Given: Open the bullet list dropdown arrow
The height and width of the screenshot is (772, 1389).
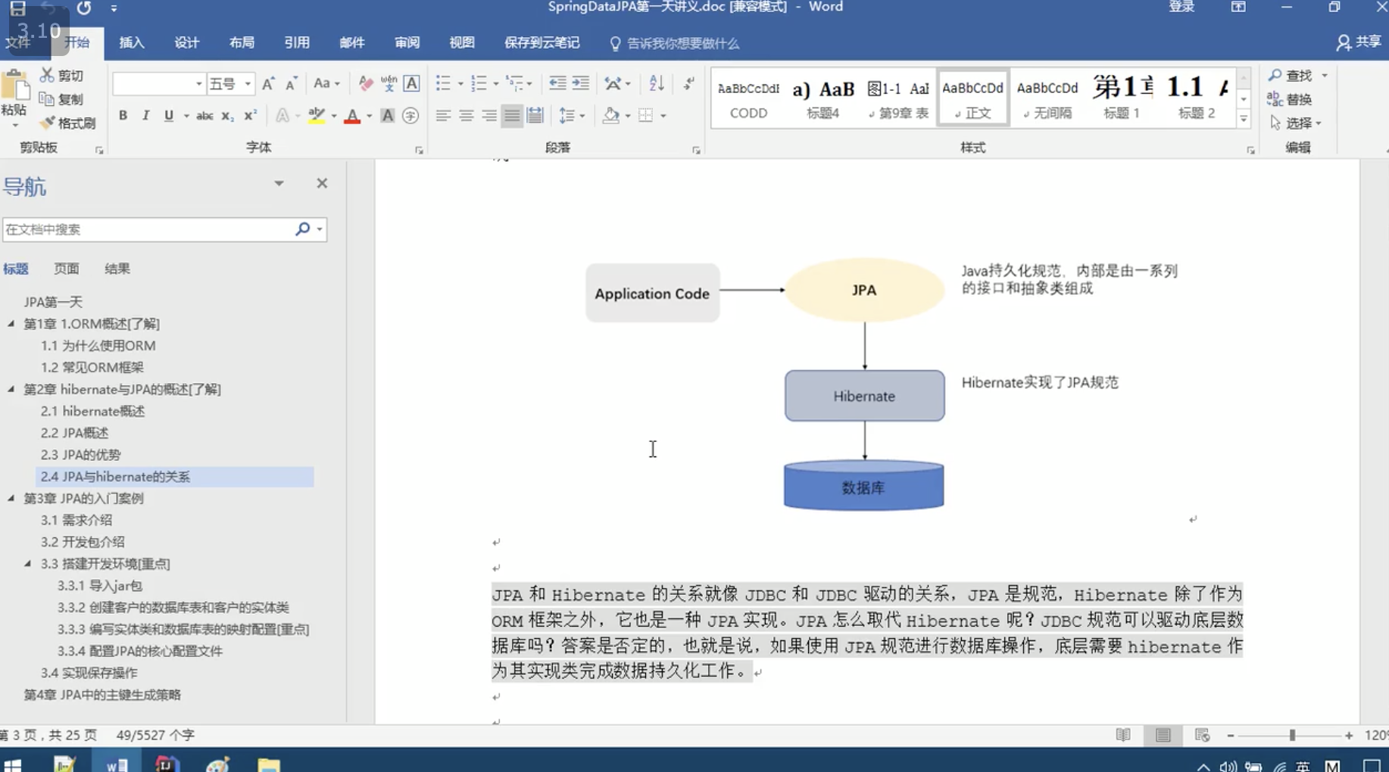Looking at the screenshot, I should tap(460, 84).
